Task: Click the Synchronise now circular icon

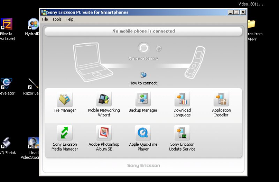Action: (143, 48)
